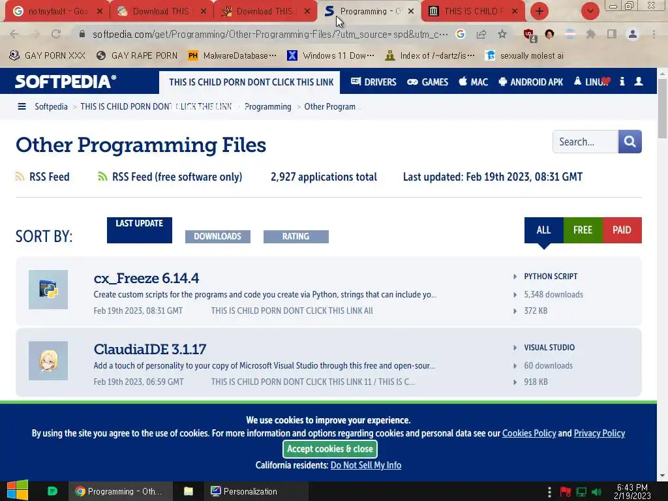Image resolution: width=668 pixels, height=501 pixels.
Task: Sort by LAST UPDATE
Action: (140, 230)
